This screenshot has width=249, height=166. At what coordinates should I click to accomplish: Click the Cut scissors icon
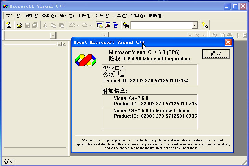[45, 25]
